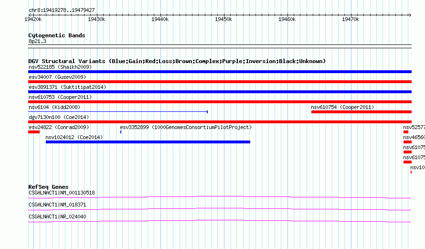Image resolution: width=425 pixels, height=249 pixels.
Task: Open the nsv610753 (Cooper2011) variant label
Action: 60,97
